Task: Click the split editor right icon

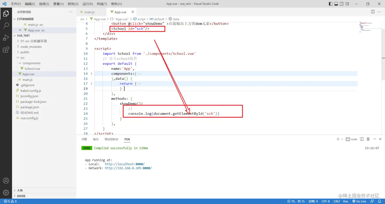Action: 373,12
